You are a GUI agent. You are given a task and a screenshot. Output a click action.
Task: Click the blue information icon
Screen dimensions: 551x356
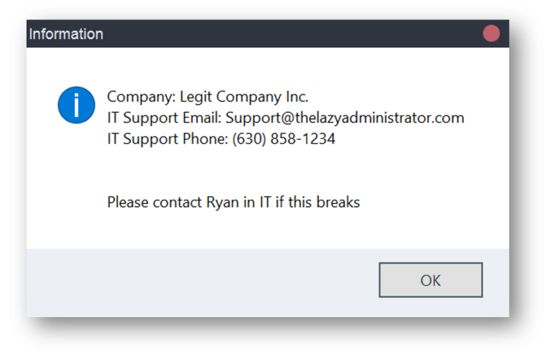click(76, 106)
